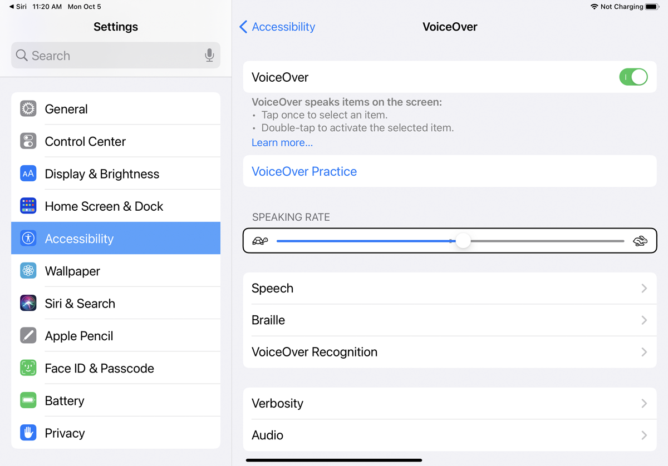Open the Verbosity row chevron
Viewport: 668px width, 466px height.
coord(644,403)
